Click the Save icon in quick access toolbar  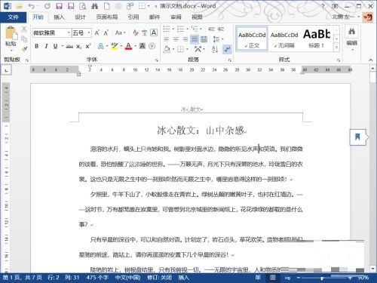pos(59,6)
